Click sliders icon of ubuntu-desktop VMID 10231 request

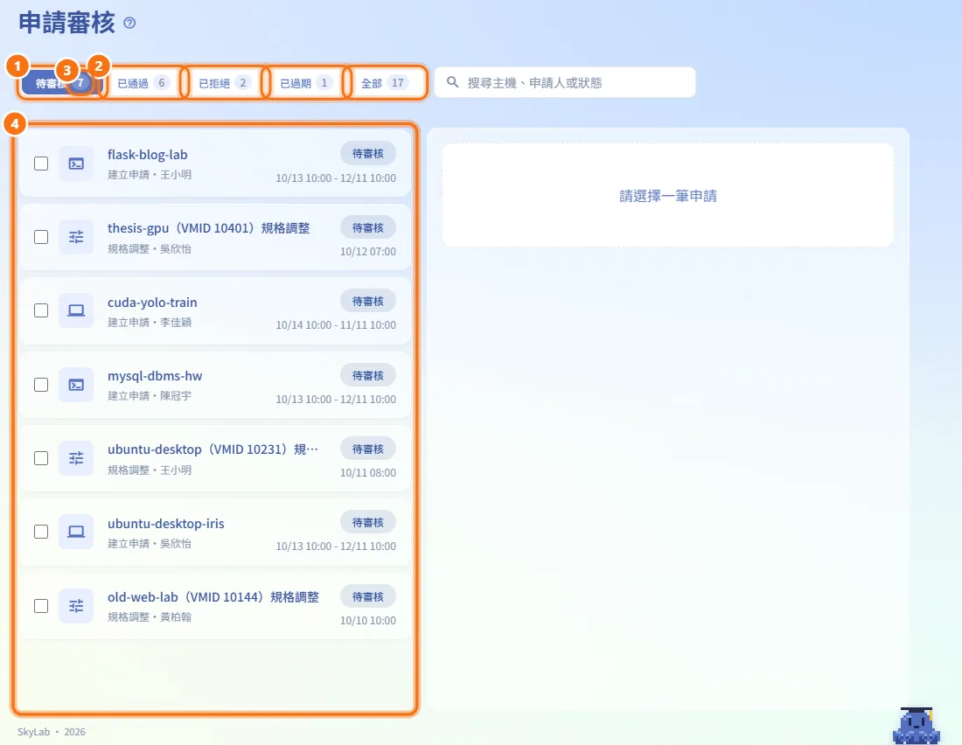[76, 458]
